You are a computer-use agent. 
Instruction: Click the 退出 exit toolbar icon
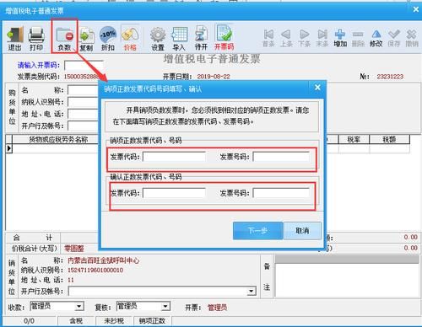pos(14,39)
